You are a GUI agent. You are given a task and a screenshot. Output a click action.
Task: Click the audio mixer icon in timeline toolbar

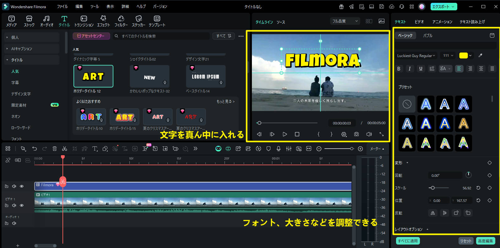click(289, 149)
